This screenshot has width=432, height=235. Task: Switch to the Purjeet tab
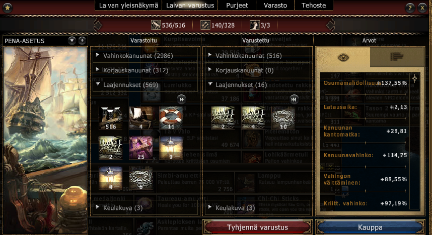click(x=237, y=5)
